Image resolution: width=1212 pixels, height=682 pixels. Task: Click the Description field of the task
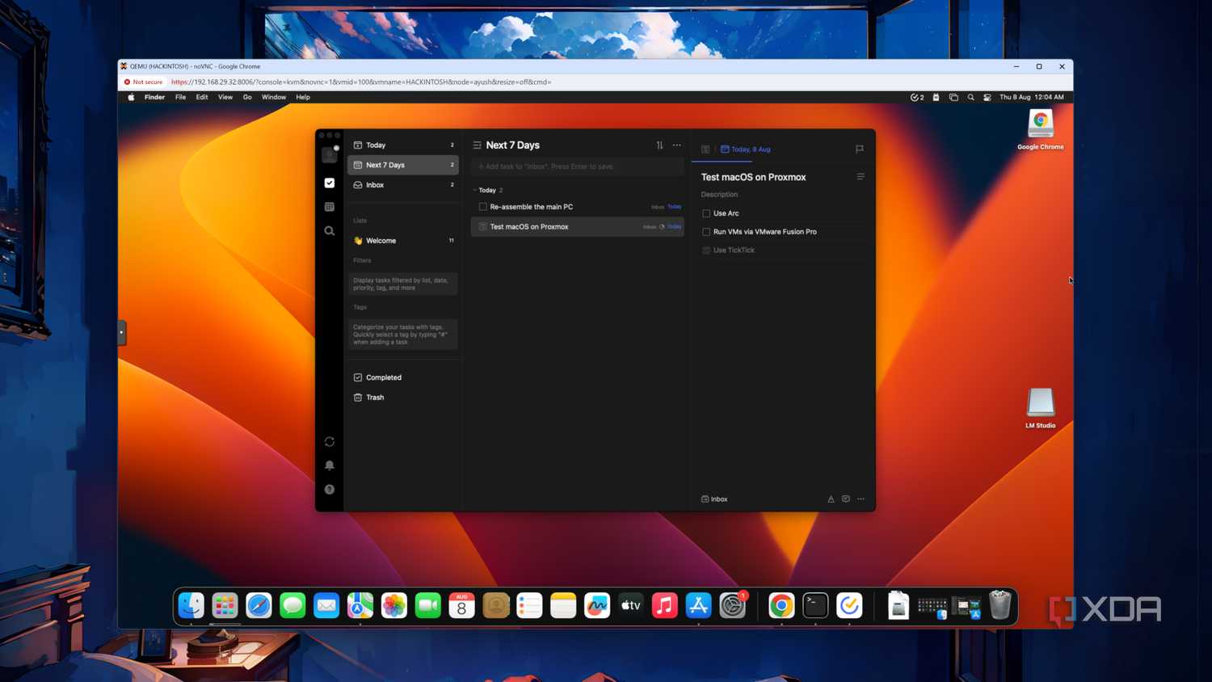719,195
